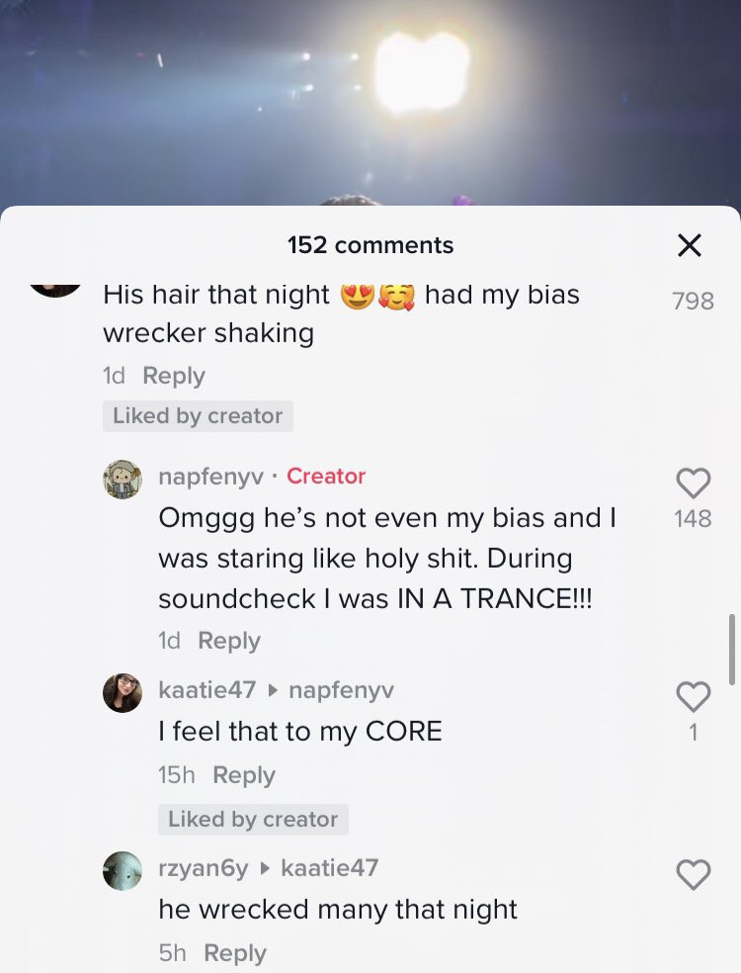741x973 pixels.
Task: Like napfenyv's creator comment with the heart
Action: [x=693, y=483]
